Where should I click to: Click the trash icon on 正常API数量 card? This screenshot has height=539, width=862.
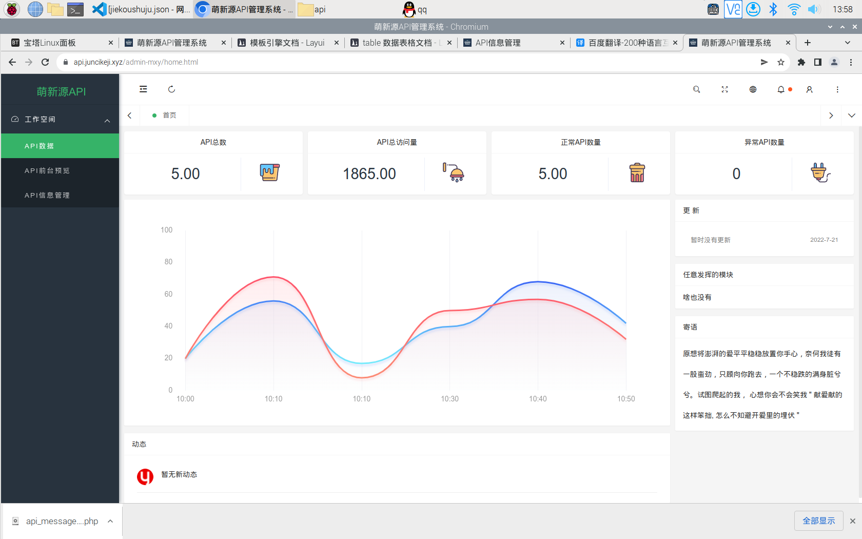click(638, 173)
